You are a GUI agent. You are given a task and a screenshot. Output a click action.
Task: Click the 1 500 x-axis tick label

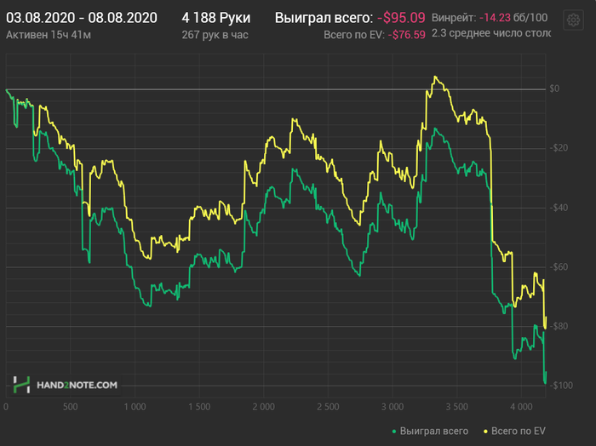click(199, 407)
